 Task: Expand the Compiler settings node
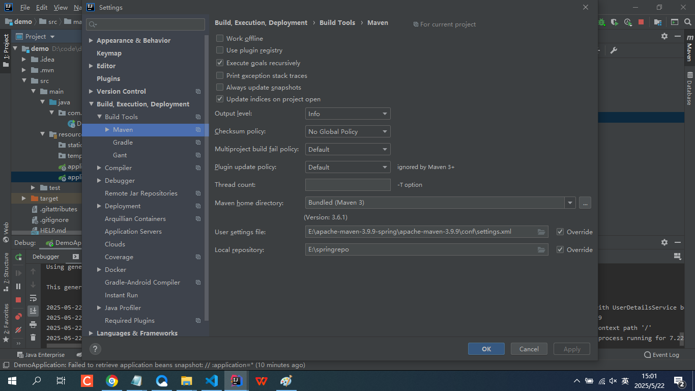click(x=99, y=167)
